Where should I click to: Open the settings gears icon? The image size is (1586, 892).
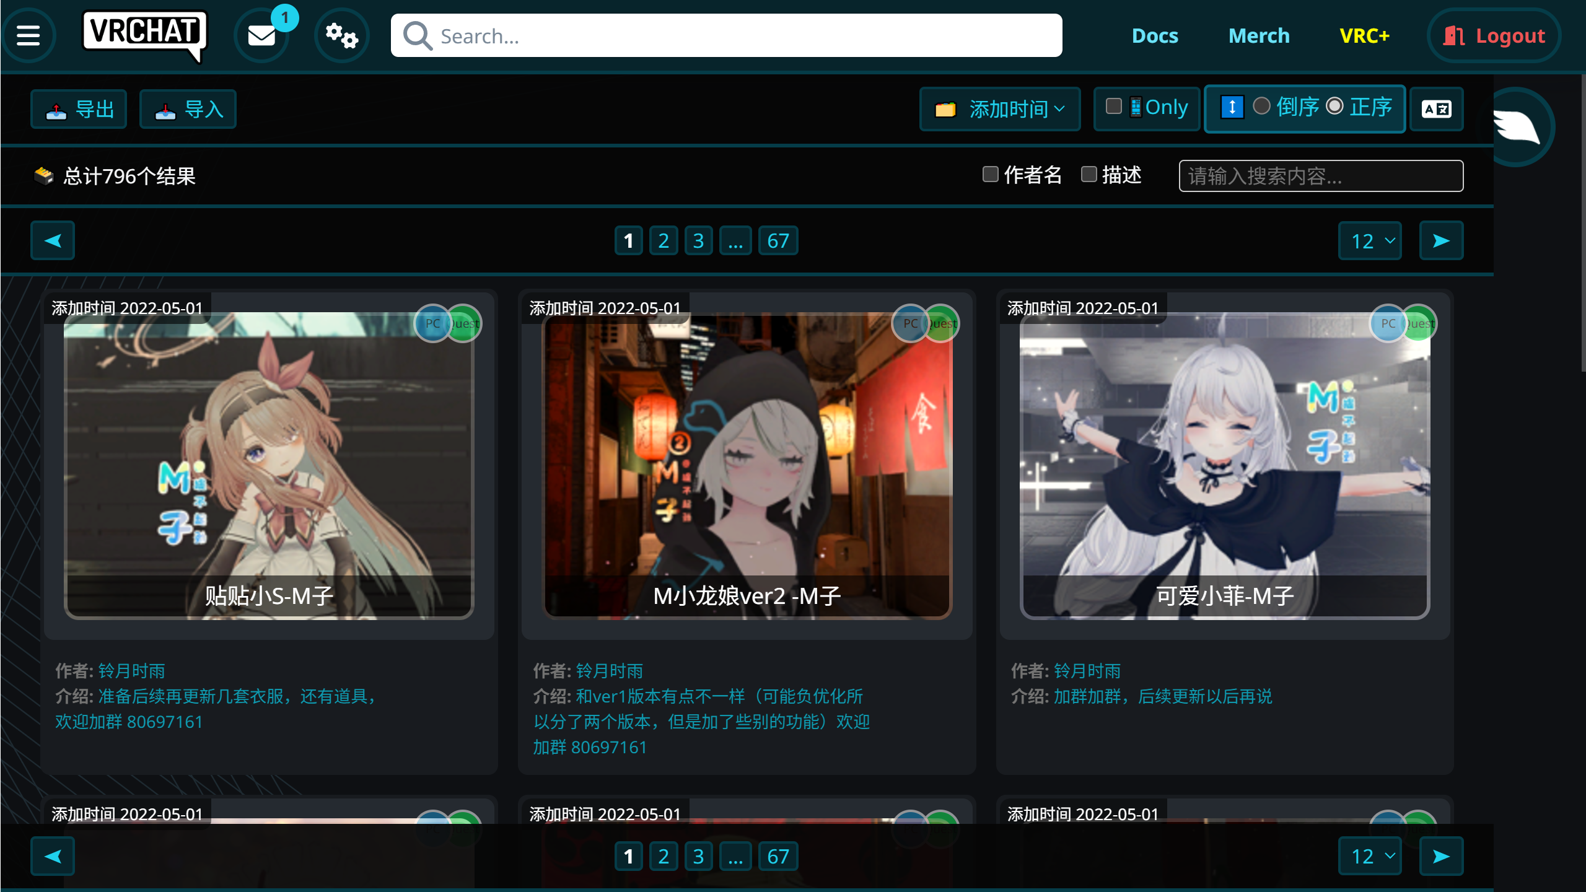[x=341, y=36]
